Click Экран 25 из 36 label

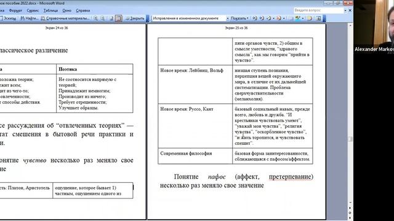[x=236, y=28]
